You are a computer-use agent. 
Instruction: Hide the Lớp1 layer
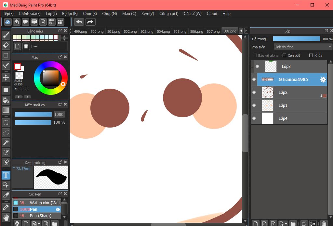coord(254,105)
